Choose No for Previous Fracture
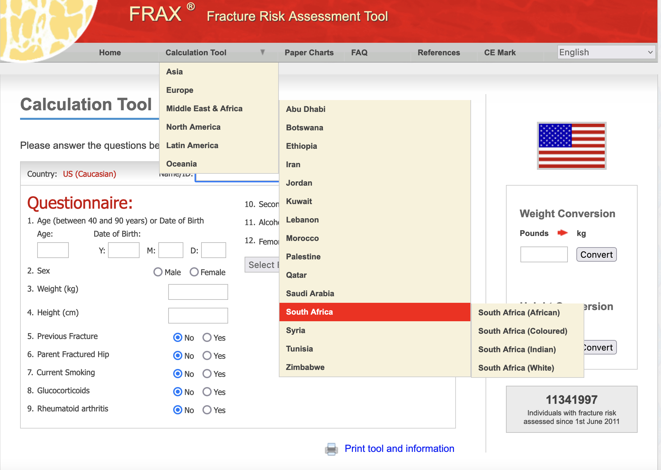661x470 pixels. pos(178,337)
